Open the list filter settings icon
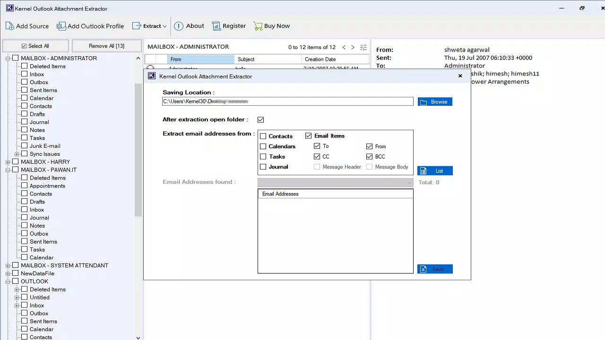The width and height of the screenshot is (605, 340). click(x=363, y=47)
